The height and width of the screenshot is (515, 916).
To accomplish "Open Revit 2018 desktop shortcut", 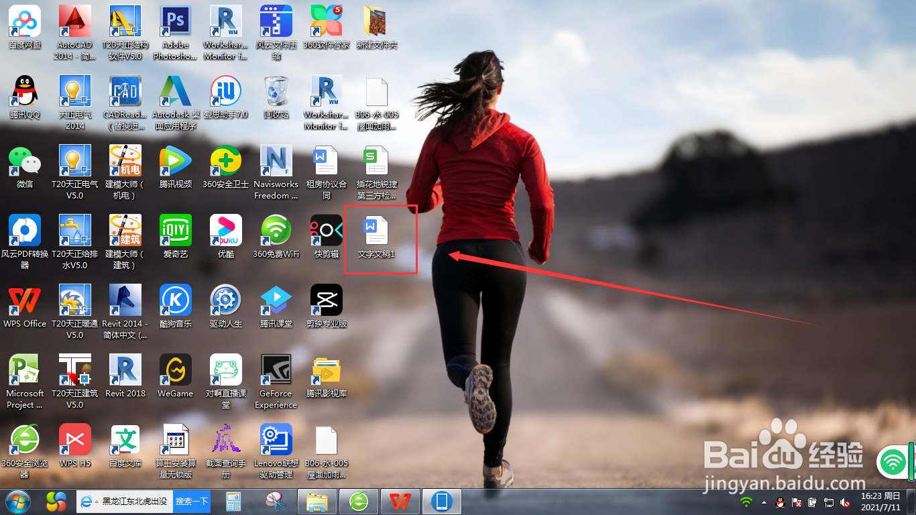I will 125,376.
